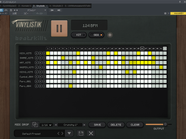This screenshot has height=139, width=186.
Task: Click the host previous preset left arrow
Action: (14, 10)
